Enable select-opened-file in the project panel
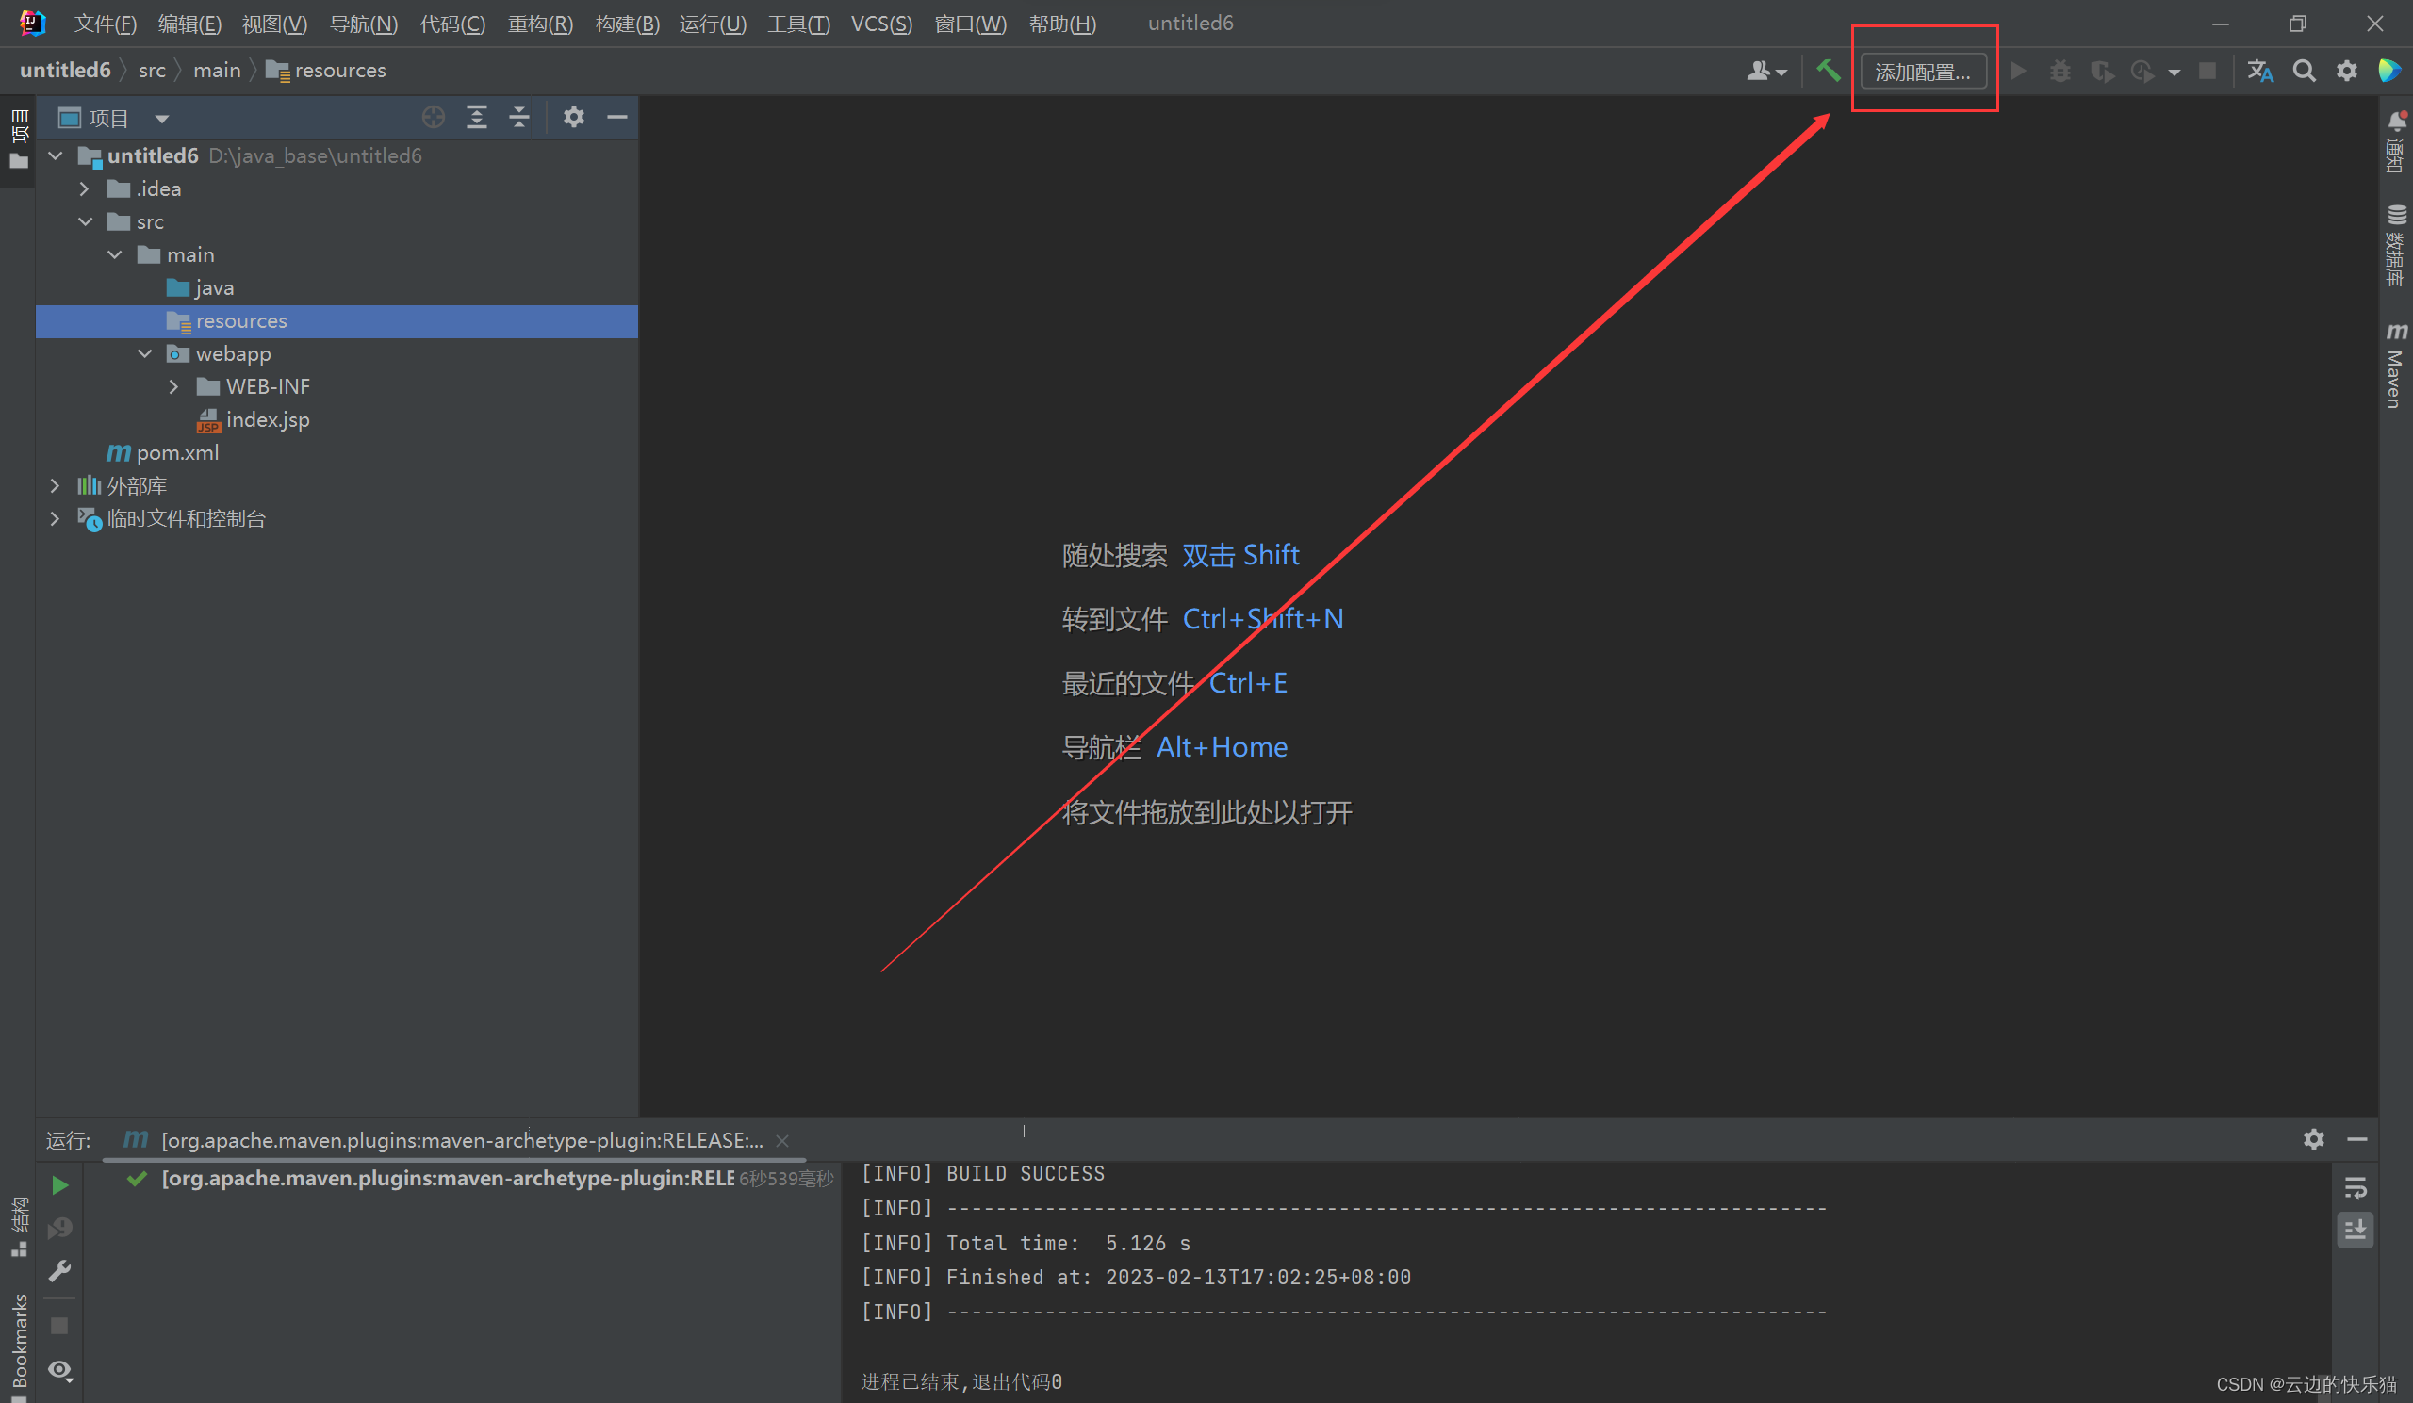This screenshot has height=1403, width=2413. pyautogui.click(x=433, y=117)
